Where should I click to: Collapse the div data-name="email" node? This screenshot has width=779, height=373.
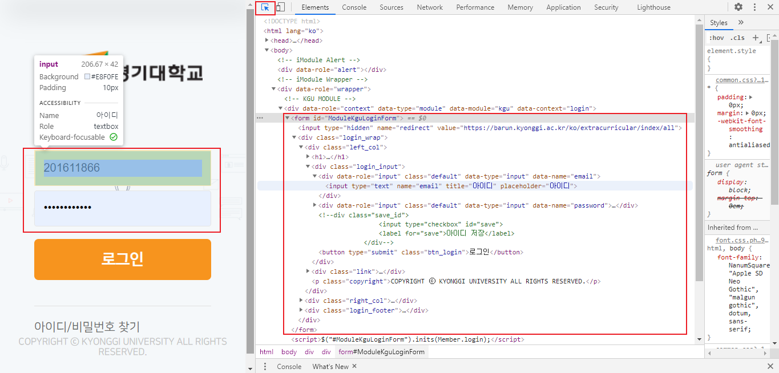pos(315,176)
